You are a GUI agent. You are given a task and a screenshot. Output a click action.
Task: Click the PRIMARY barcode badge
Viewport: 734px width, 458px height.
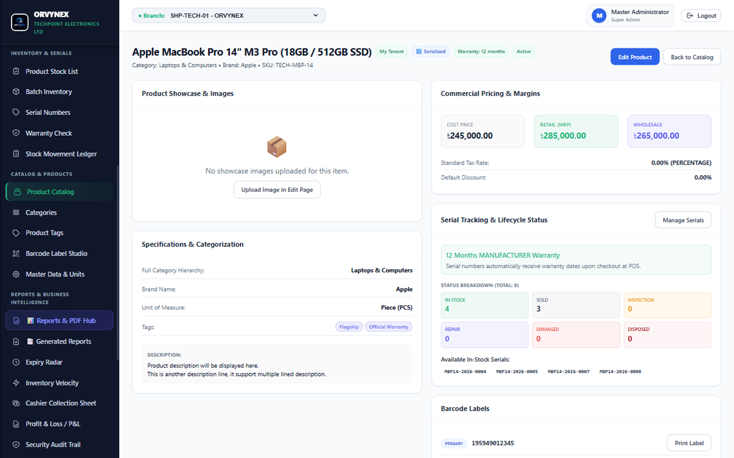tap(454, 443)
